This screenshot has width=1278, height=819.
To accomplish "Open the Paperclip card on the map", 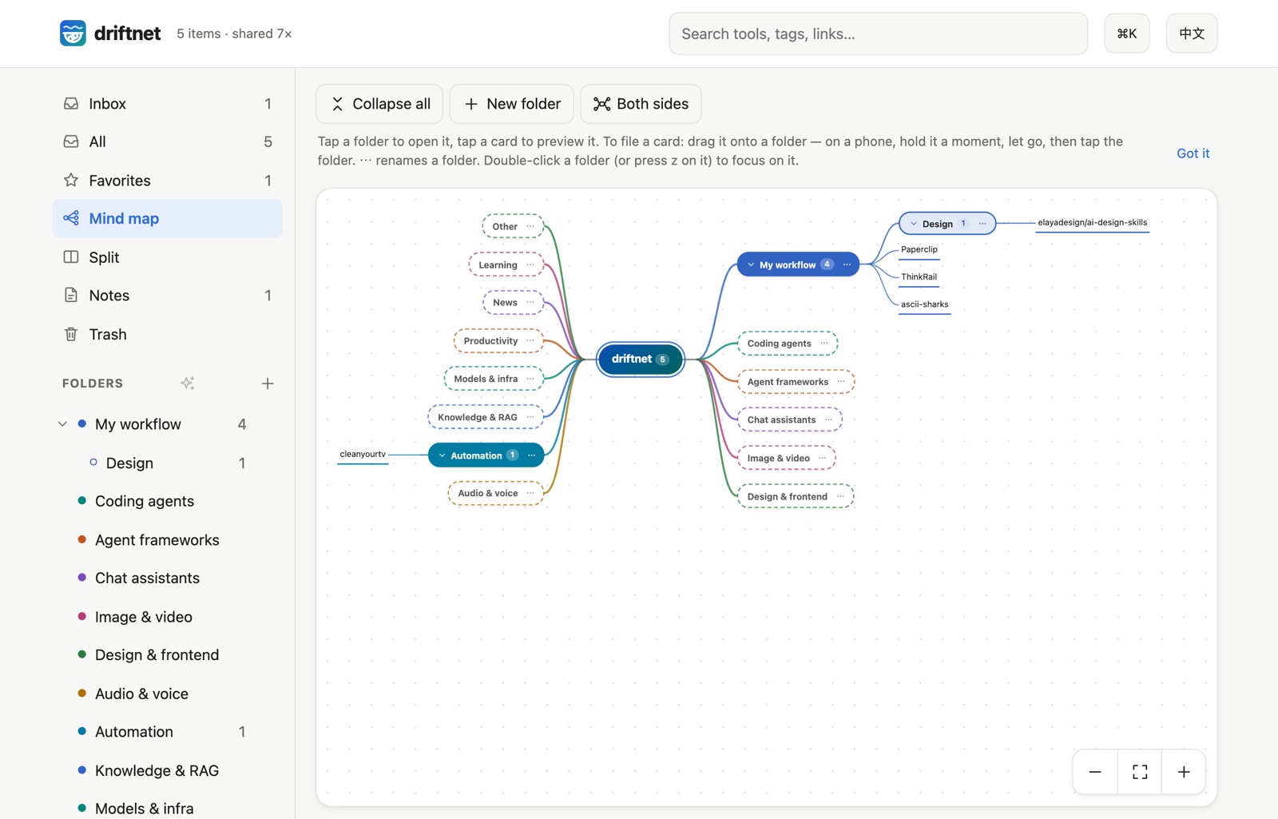I will coord(919,250).
